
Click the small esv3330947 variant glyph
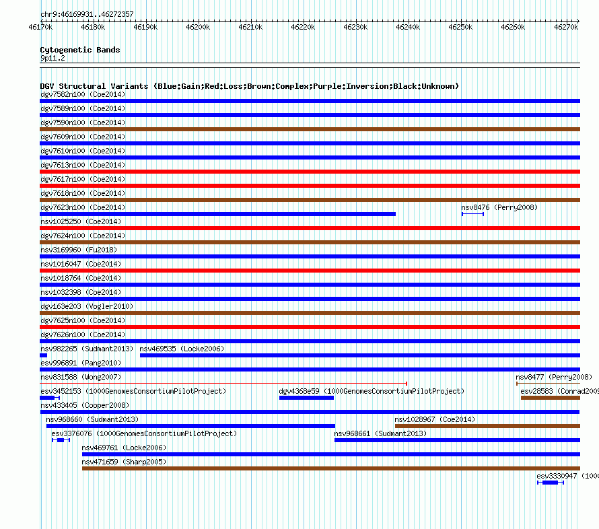pyautogui.click(x=551, y=483)
